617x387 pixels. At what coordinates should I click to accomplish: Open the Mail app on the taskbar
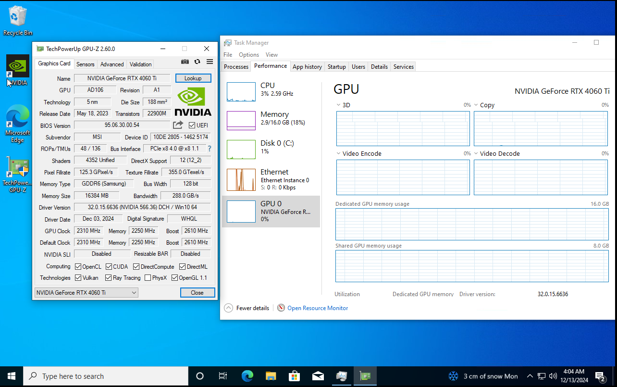click(x=318, y=376)
